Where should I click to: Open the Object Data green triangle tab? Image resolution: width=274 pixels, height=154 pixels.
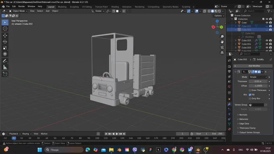coord(229,124)
